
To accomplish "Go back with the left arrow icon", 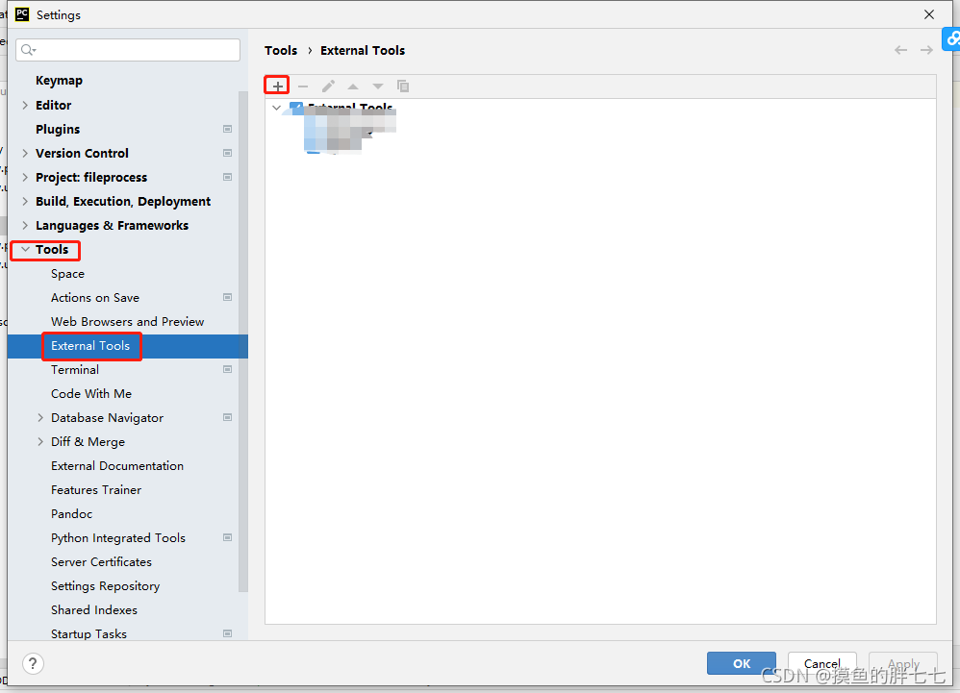I will (900, 50).
